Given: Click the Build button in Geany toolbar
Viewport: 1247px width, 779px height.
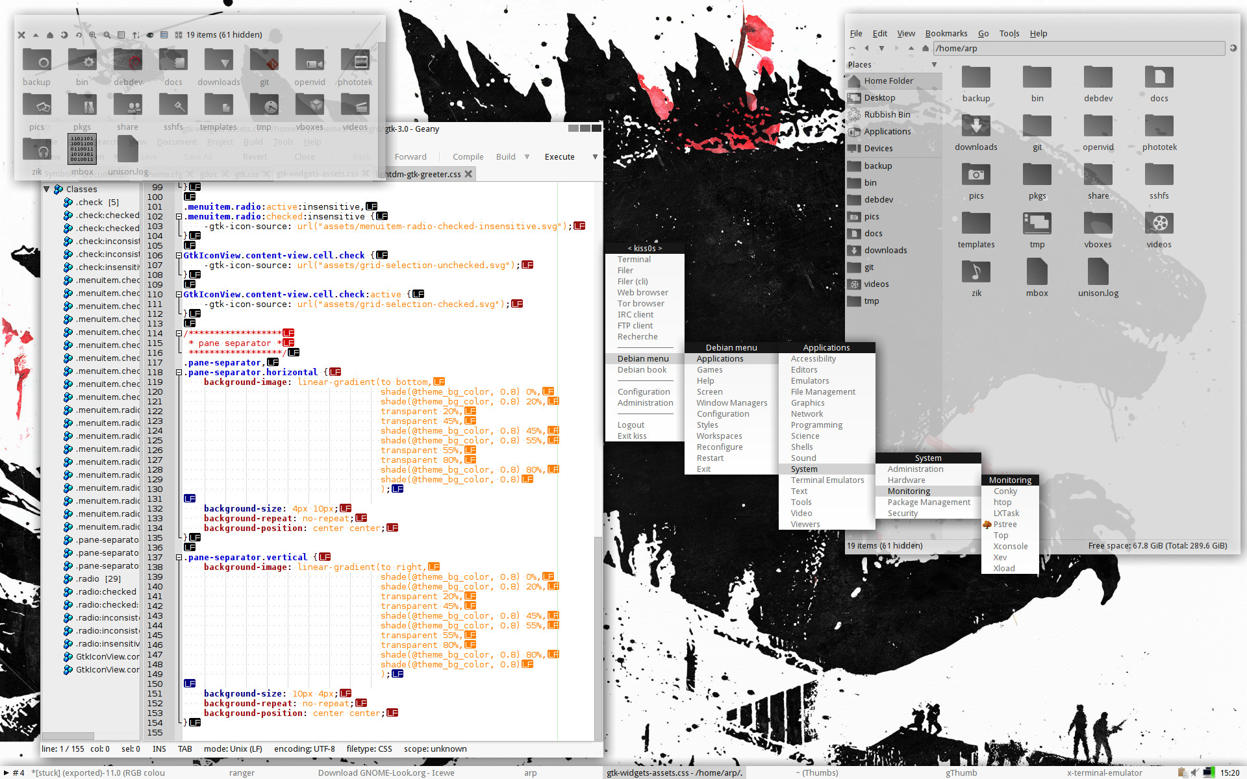Looking at the screenshot, I should [505, 157].
